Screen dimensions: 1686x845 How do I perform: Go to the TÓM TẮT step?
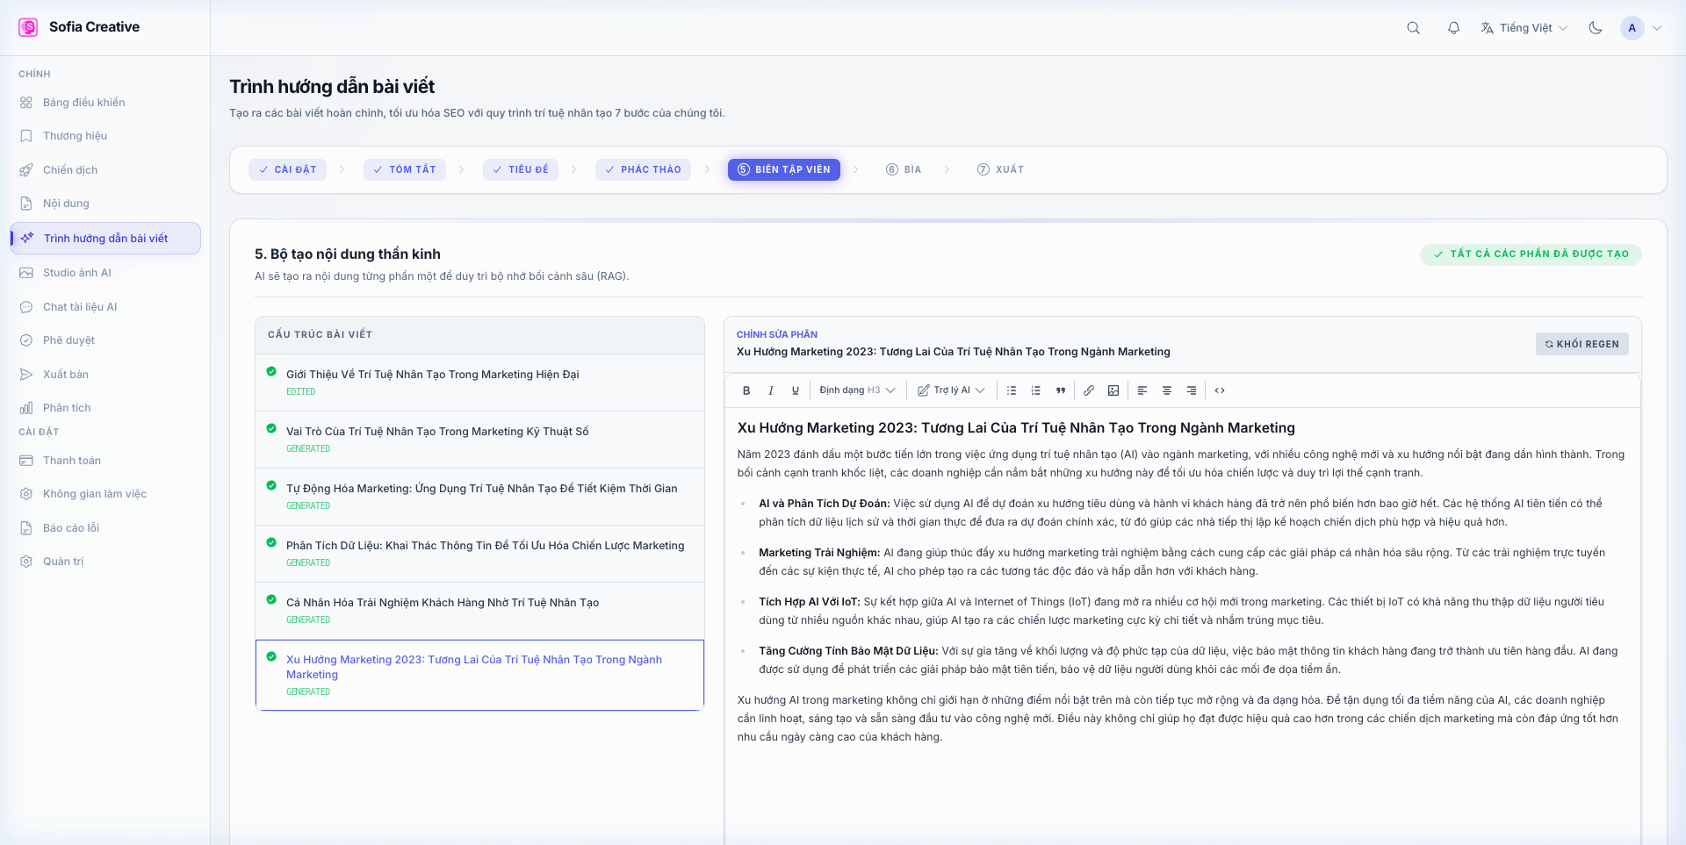[405, 169]
